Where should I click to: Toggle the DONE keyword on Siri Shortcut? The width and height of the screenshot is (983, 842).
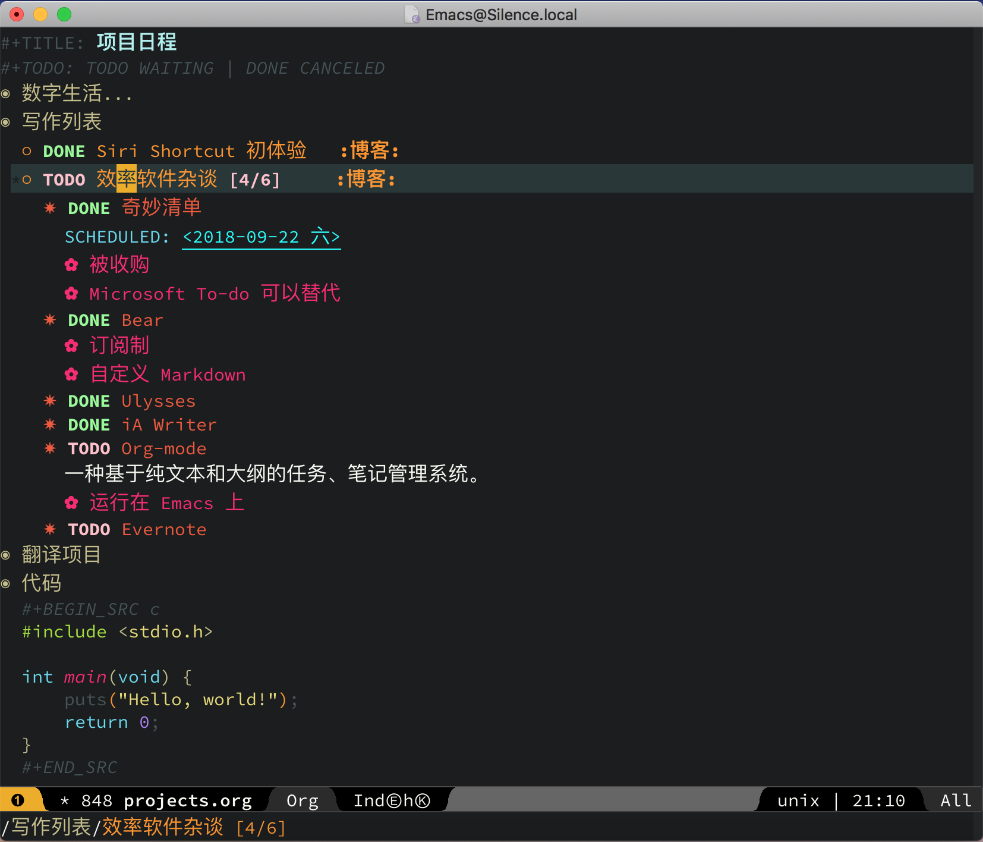coord(64,151)
